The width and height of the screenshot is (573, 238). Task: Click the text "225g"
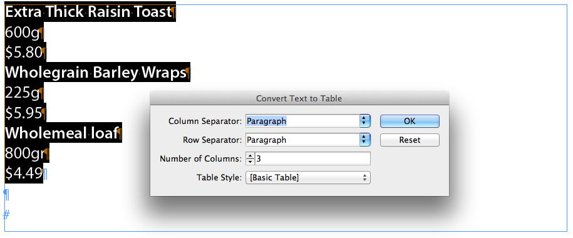(22, 93)
